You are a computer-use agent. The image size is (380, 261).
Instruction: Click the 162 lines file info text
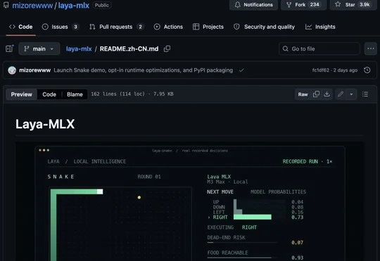132,94
